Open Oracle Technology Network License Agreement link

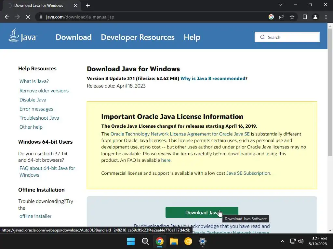tap(180, 134)
